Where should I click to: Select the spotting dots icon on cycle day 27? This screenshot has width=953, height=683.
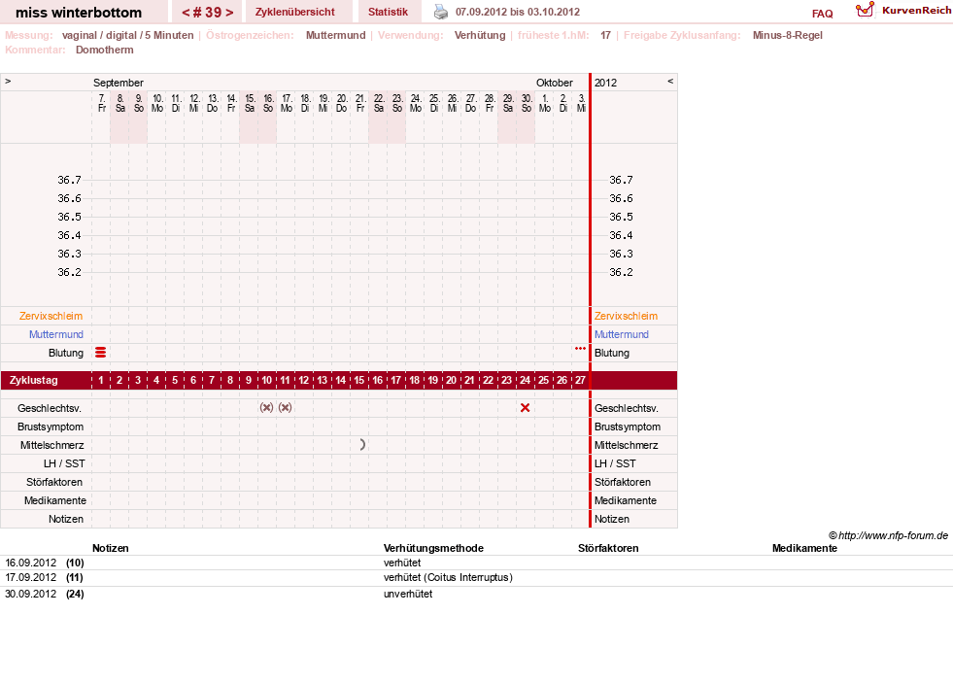[580, 349]
